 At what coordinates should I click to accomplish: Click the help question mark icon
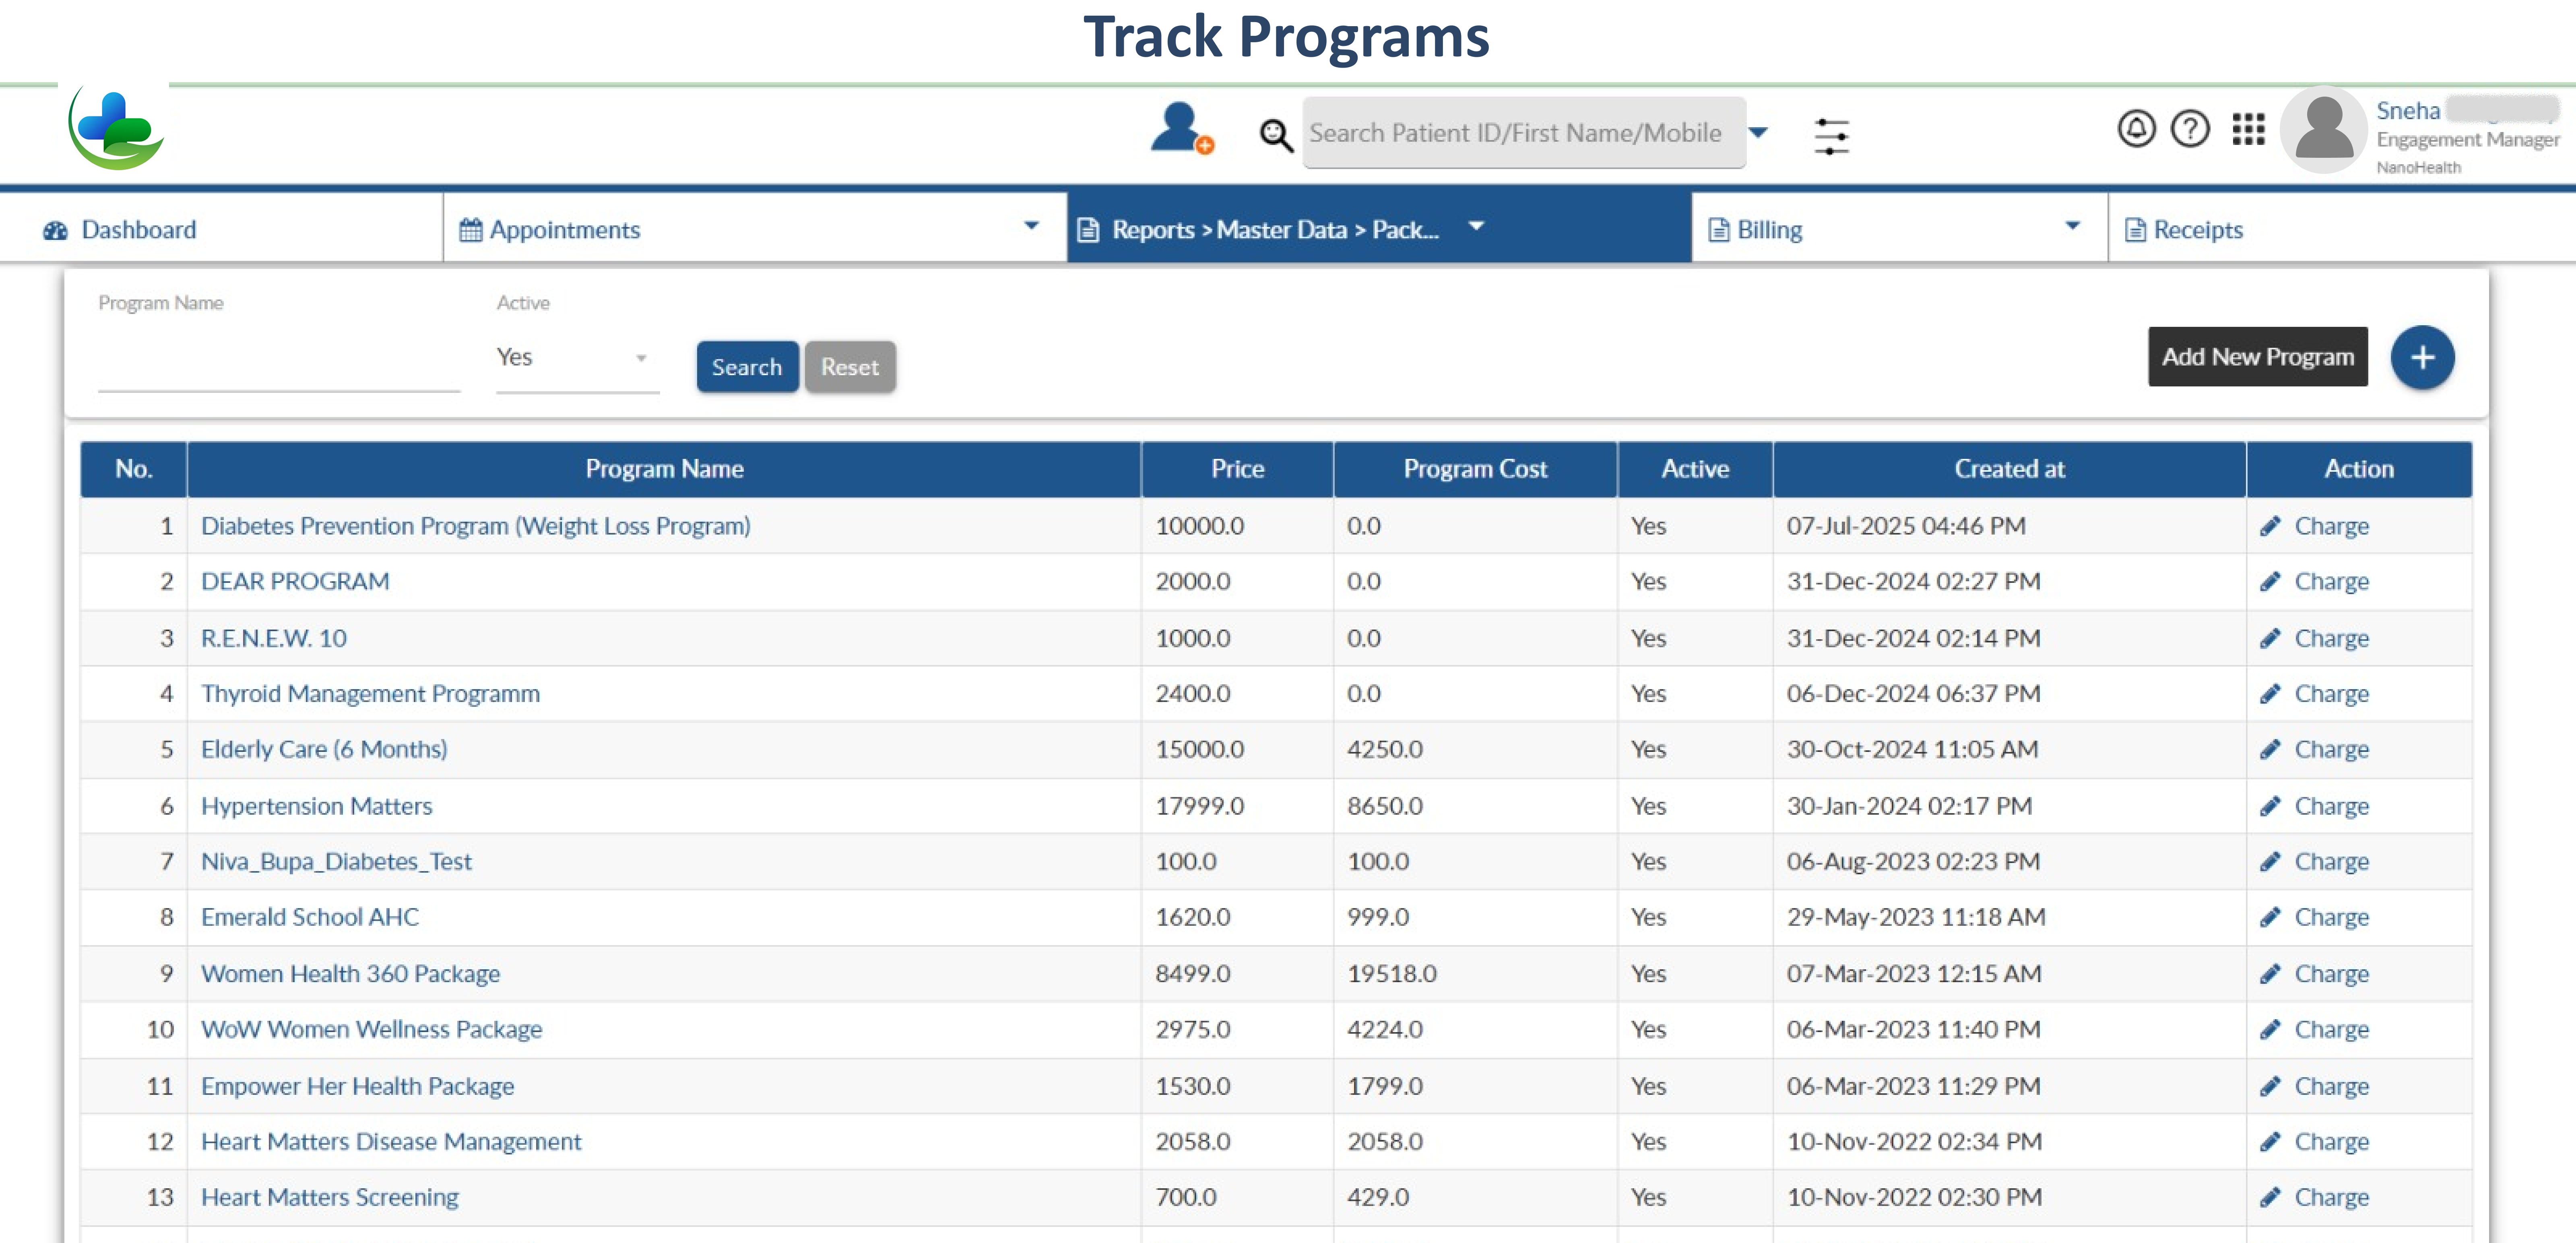(2190, 129)
